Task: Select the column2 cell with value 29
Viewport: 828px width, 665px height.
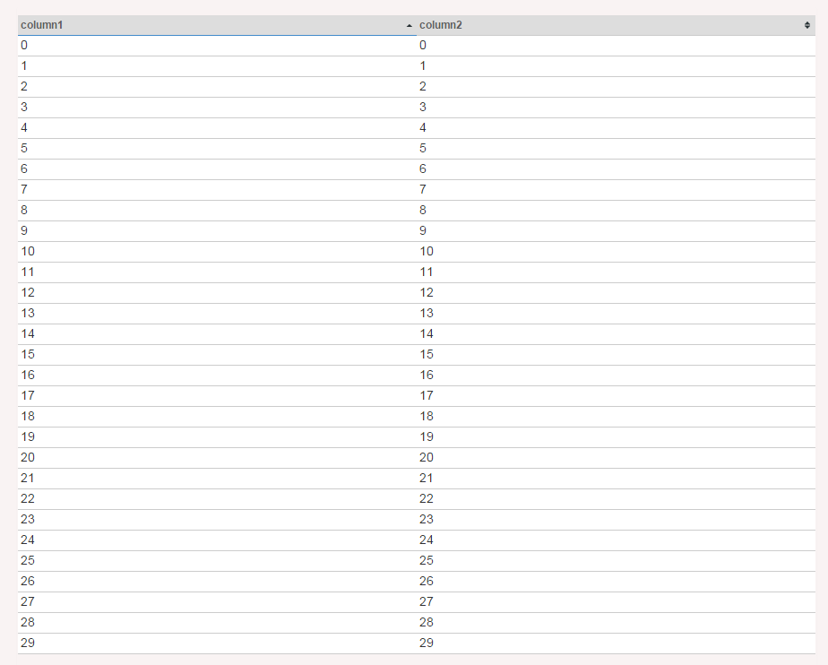Action: point(616,643)
